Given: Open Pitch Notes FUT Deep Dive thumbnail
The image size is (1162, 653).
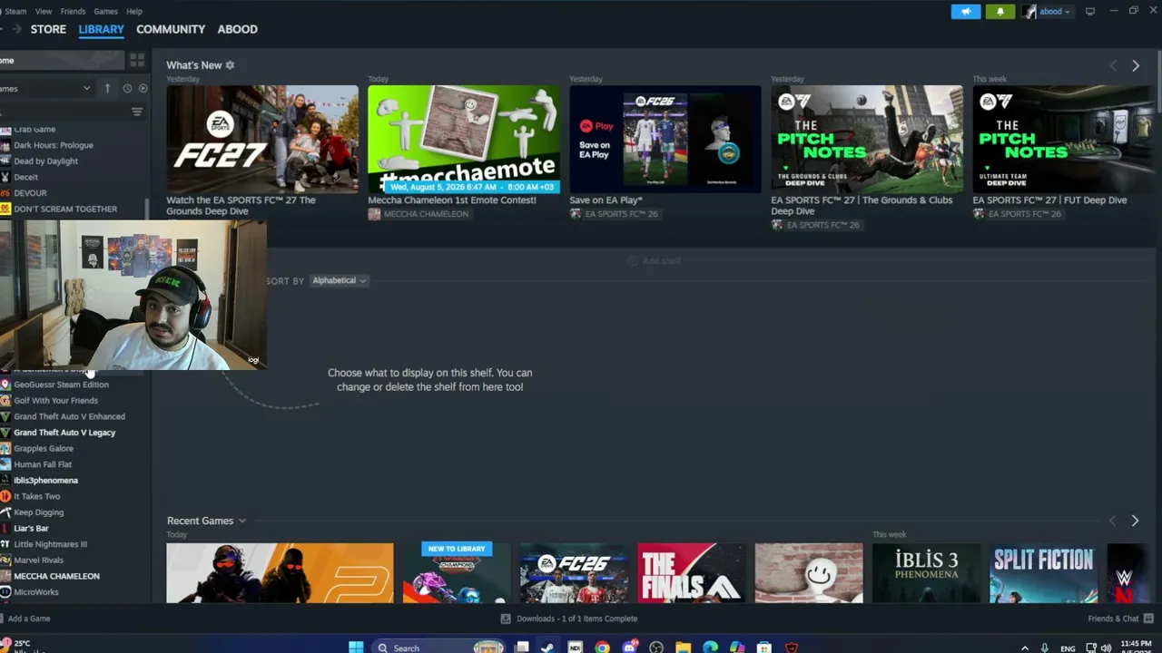Looking at the screenshot, I should click(1067, 139).
